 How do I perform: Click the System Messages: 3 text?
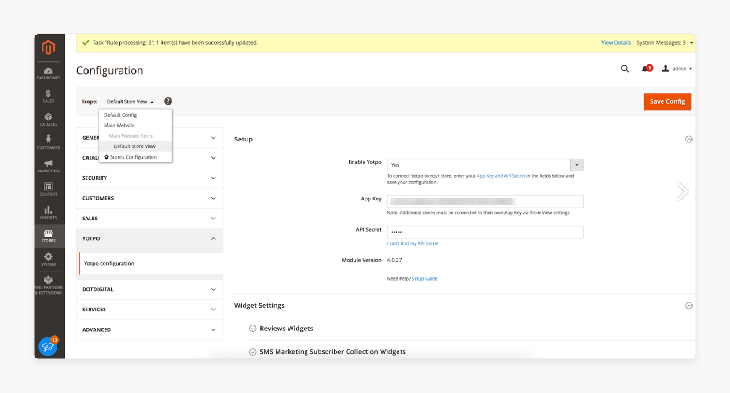661,42
